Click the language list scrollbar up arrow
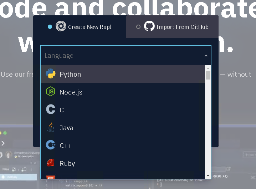Viewport: 256px width, 189px height. pos(208,68)
